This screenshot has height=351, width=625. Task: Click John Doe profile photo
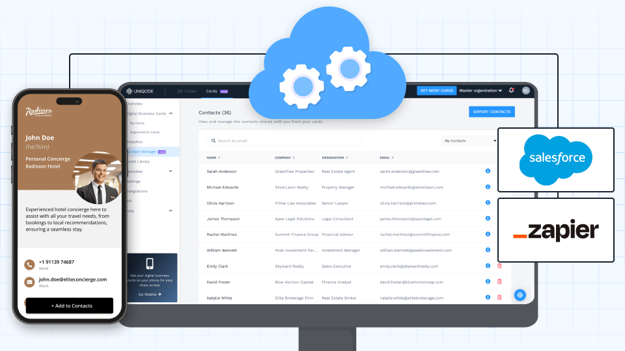pos(97,178)
